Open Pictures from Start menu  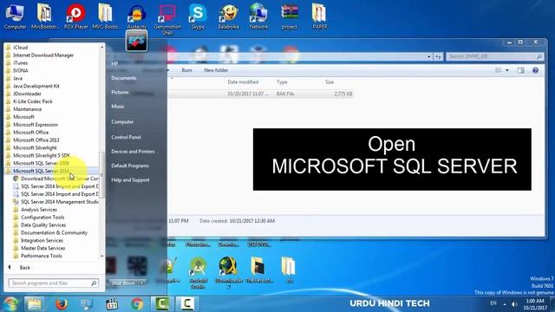pyautogui.click(x=120, y=92)
